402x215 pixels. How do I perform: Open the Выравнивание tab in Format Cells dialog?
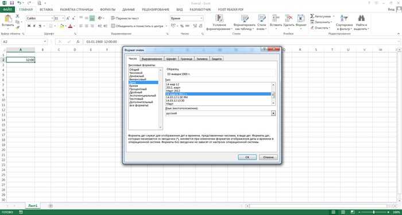click(152, 59)
